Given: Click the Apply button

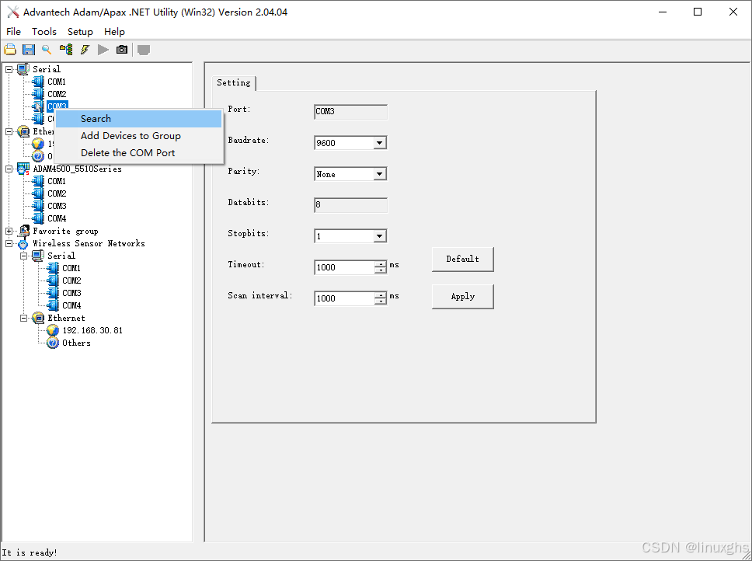Looking at the screenshot, I should click(463, 297).
